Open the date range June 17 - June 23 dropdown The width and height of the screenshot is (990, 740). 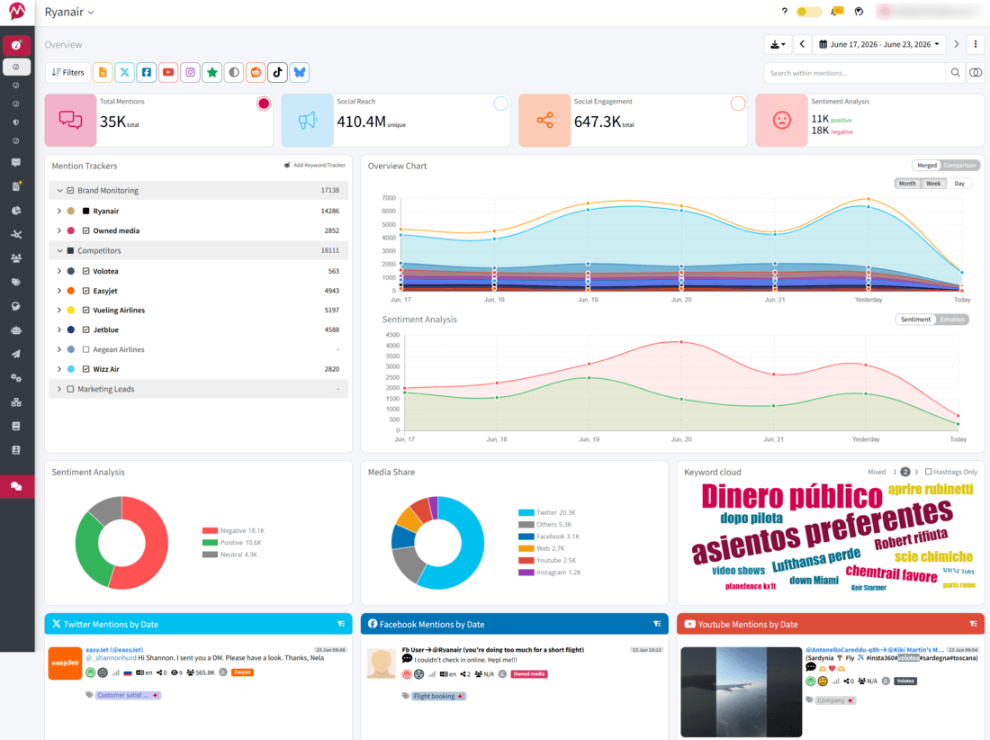(x=879, y=44)
